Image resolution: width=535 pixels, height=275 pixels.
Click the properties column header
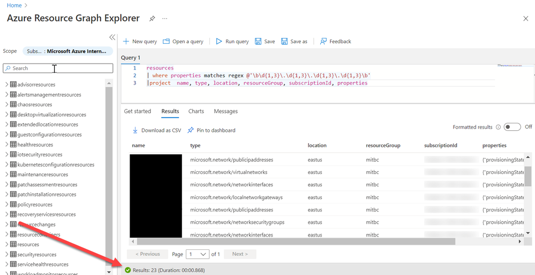pyautogui.click(x=494, y=145)
